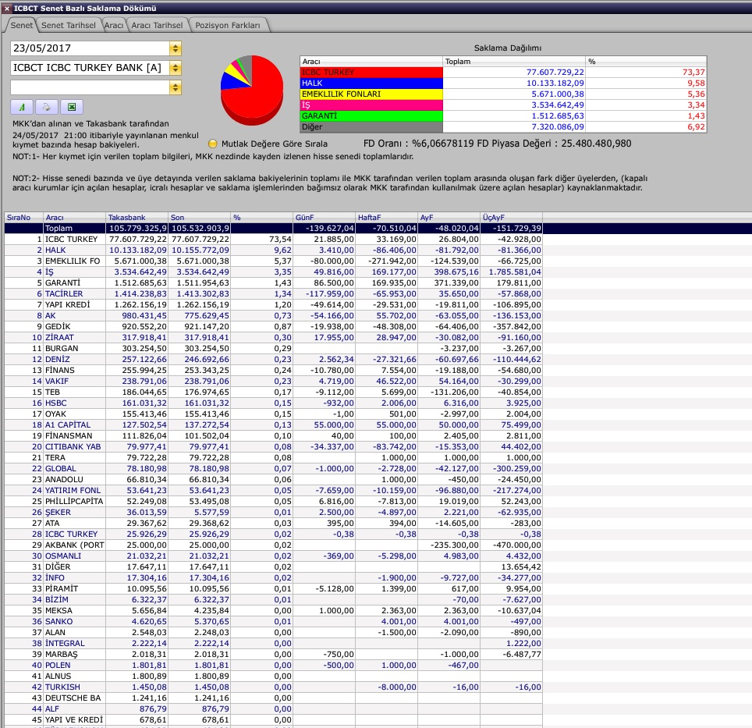The width and height of the screenshot is (752, 728).
Task: Sort by the ÜçAyF column header
Action: 511,218
